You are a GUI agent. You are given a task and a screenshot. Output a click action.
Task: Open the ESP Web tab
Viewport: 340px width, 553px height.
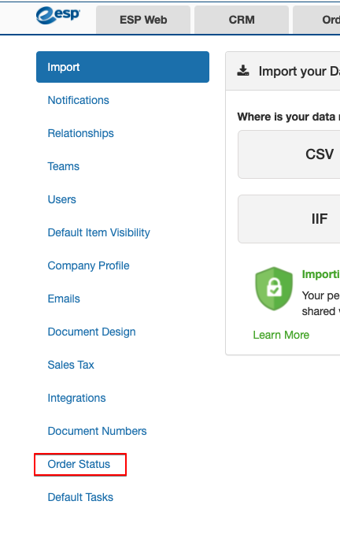[x=143, y=20]
